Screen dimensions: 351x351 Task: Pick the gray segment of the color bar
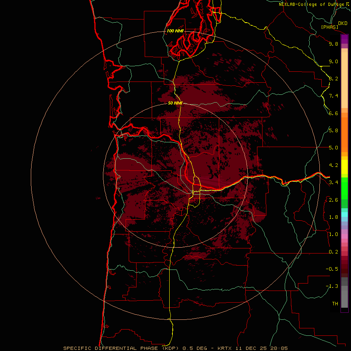(344, 299)
